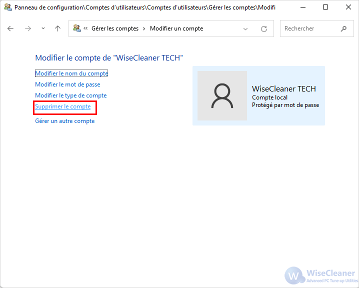Open 'Modifier le mot de passe'
Image resolution: width=359 pixels, height=288 pixels.
click(x=67, y=84)
